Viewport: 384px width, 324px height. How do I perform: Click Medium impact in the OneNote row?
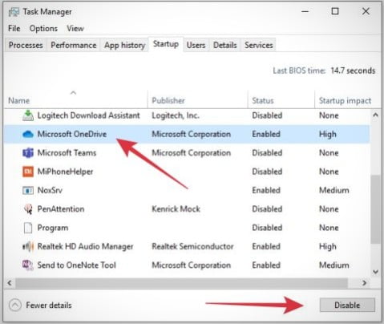(x=334, y=265)
